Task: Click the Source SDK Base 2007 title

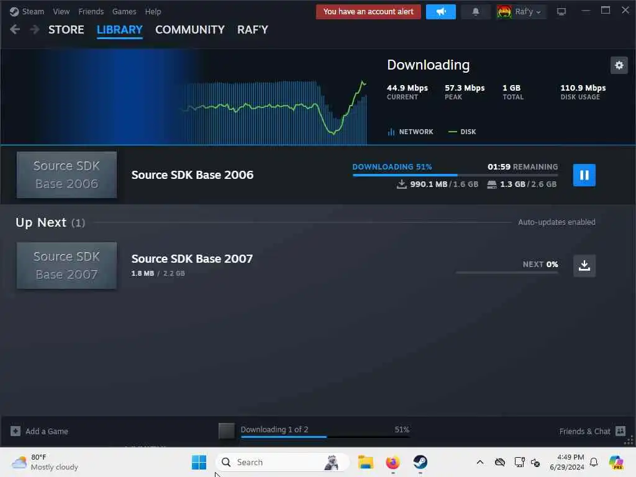Action: (x=192, y=258)
